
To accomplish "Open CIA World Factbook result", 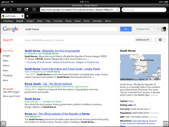I will (48, 84).
